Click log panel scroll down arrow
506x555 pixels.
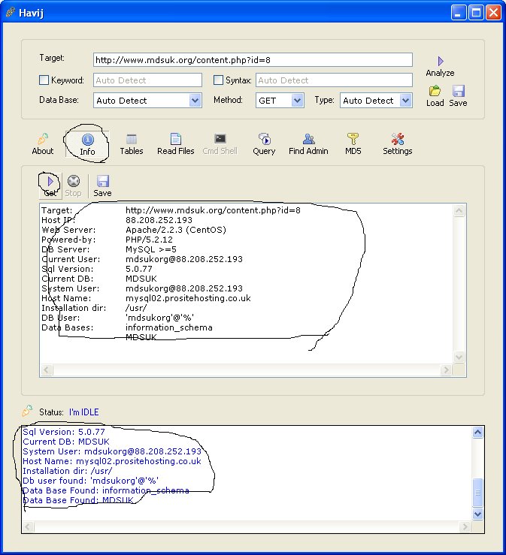(x=477, y=514)
